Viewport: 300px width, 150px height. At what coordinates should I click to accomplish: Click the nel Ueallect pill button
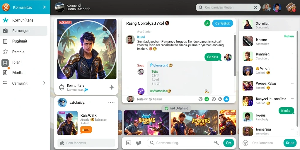(x=176, y=108)
